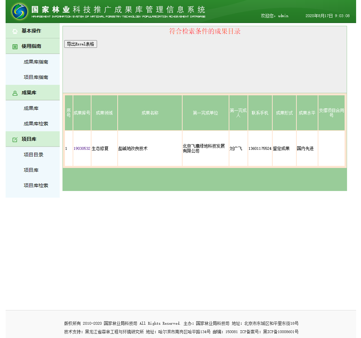This screenshot has height=338, width=361.
Task: Select 成果库检索 menu item
Action: click(36, 124)
